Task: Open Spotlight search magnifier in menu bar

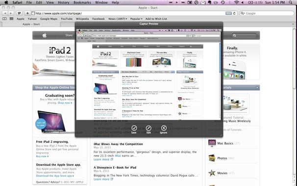Action: tap(290, 2)
